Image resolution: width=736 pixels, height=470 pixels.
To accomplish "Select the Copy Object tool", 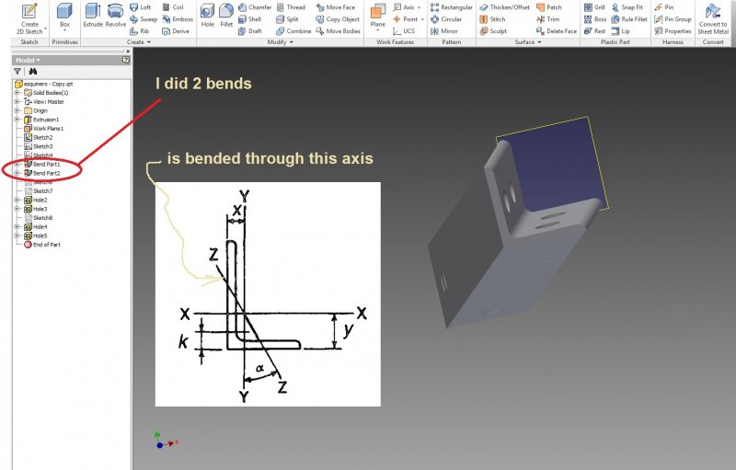I will pos(338,19).
